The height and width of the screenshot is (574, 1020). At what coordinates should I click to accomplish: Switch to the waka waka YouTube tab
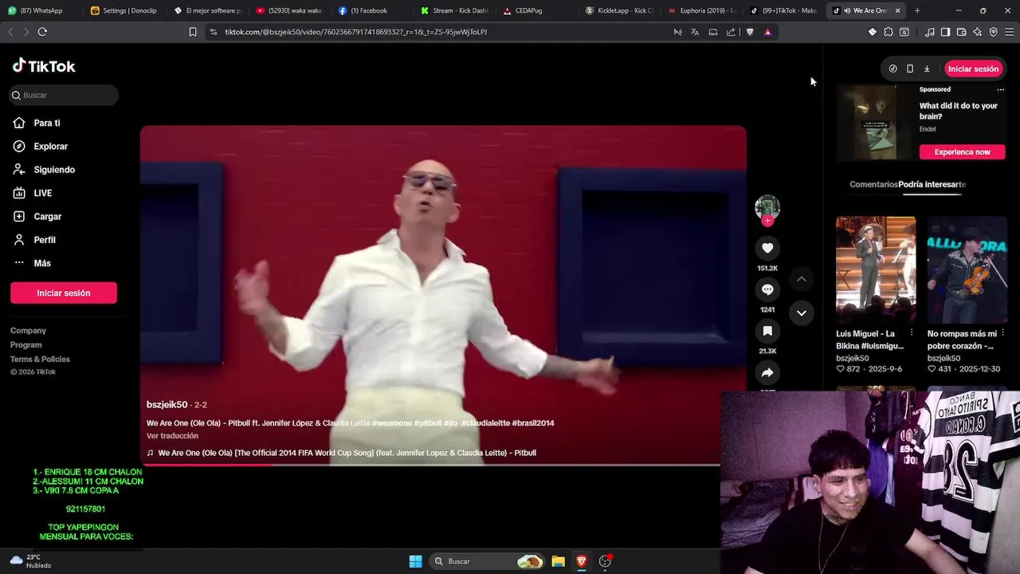coord(291,10)
